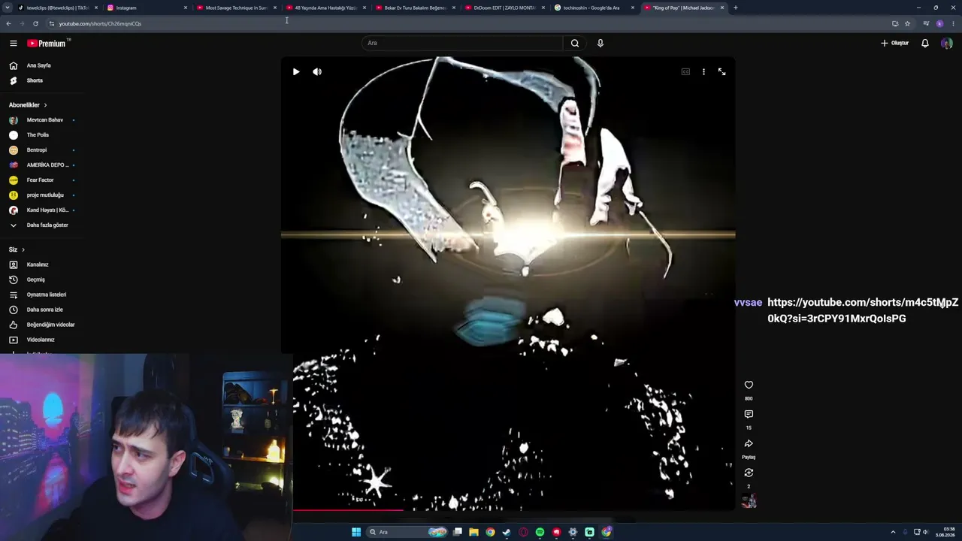The image size is (962, 541).
Task: Open File Explorer from the taskbar
Action: click(x=473, y=532)
